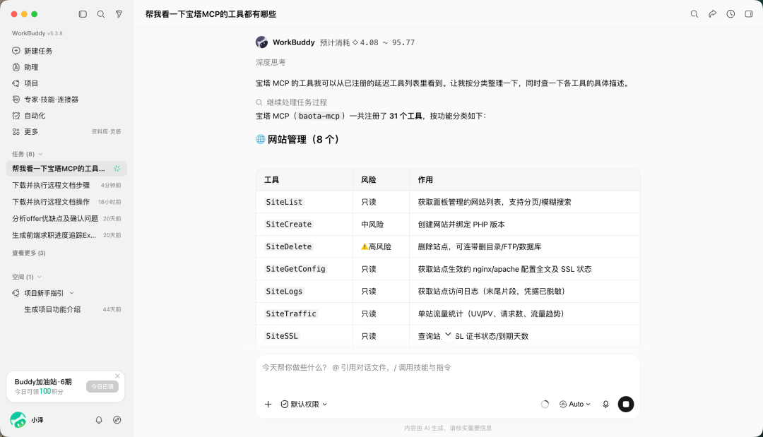Open the 默认权限 dropdown
The image size is (763, 437).
[304, 404]
